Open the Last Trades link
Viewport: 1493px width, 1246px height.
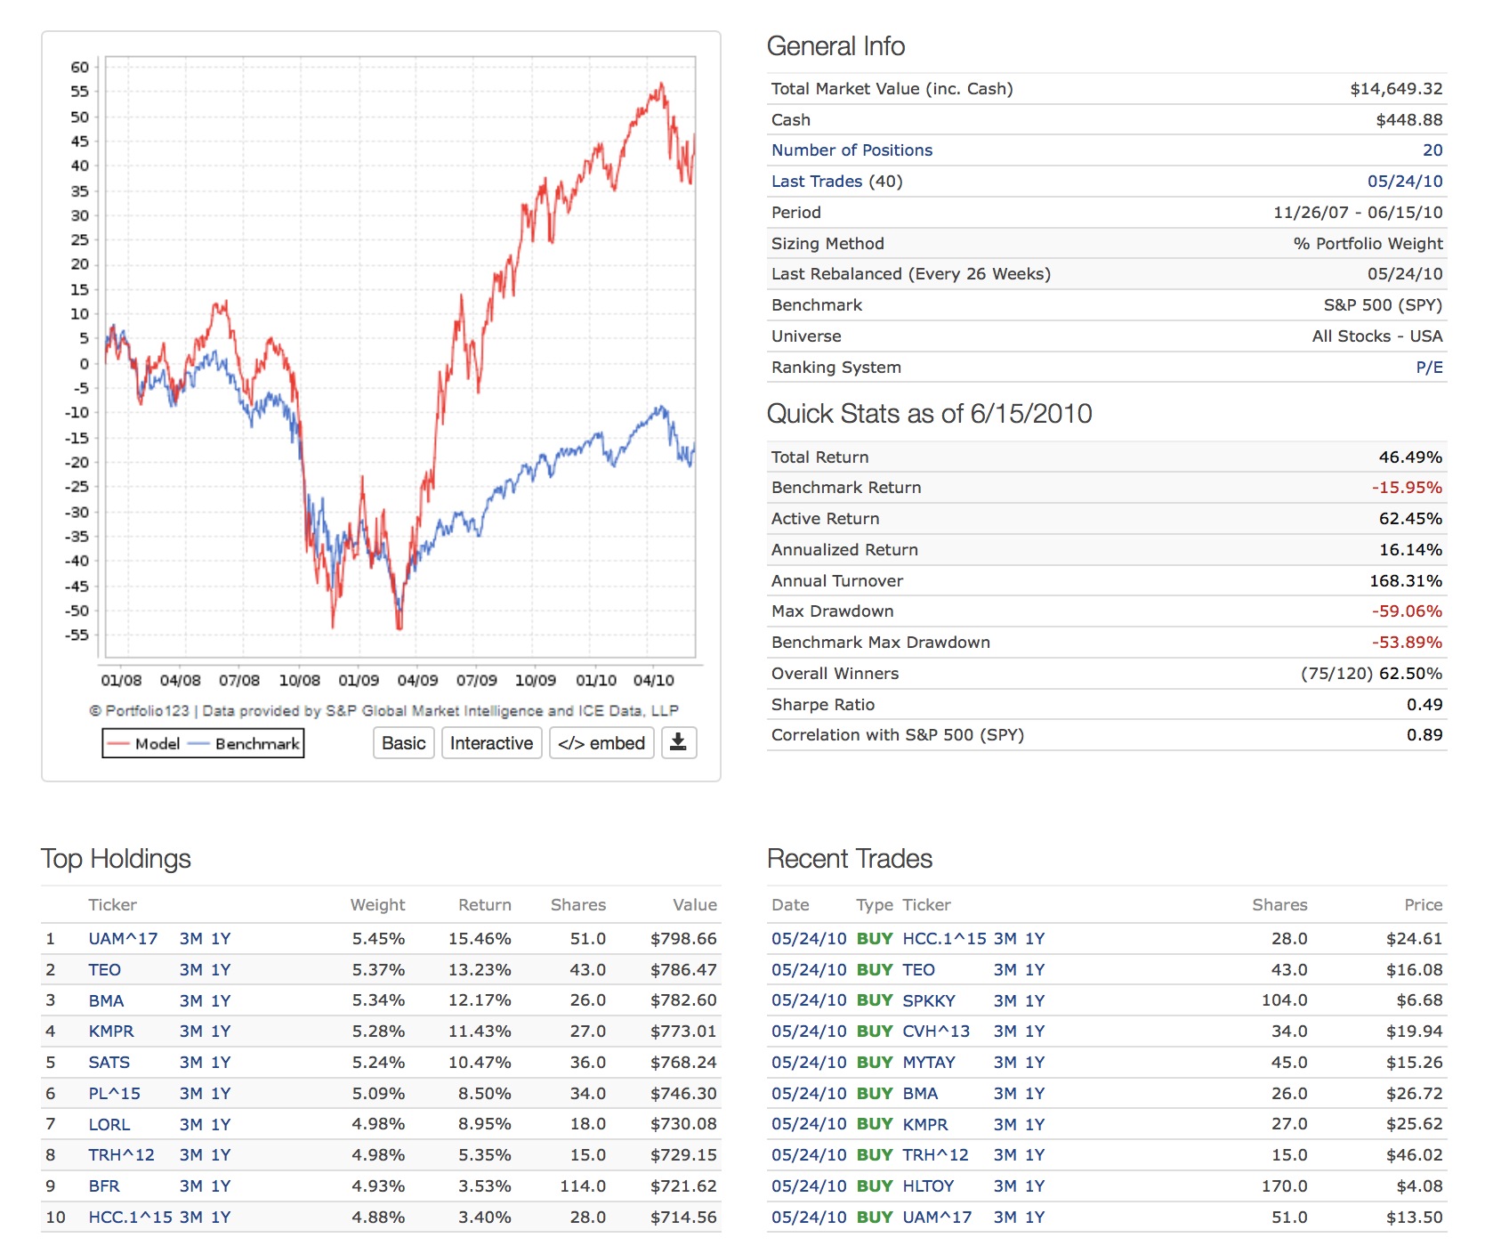[816, 182]
